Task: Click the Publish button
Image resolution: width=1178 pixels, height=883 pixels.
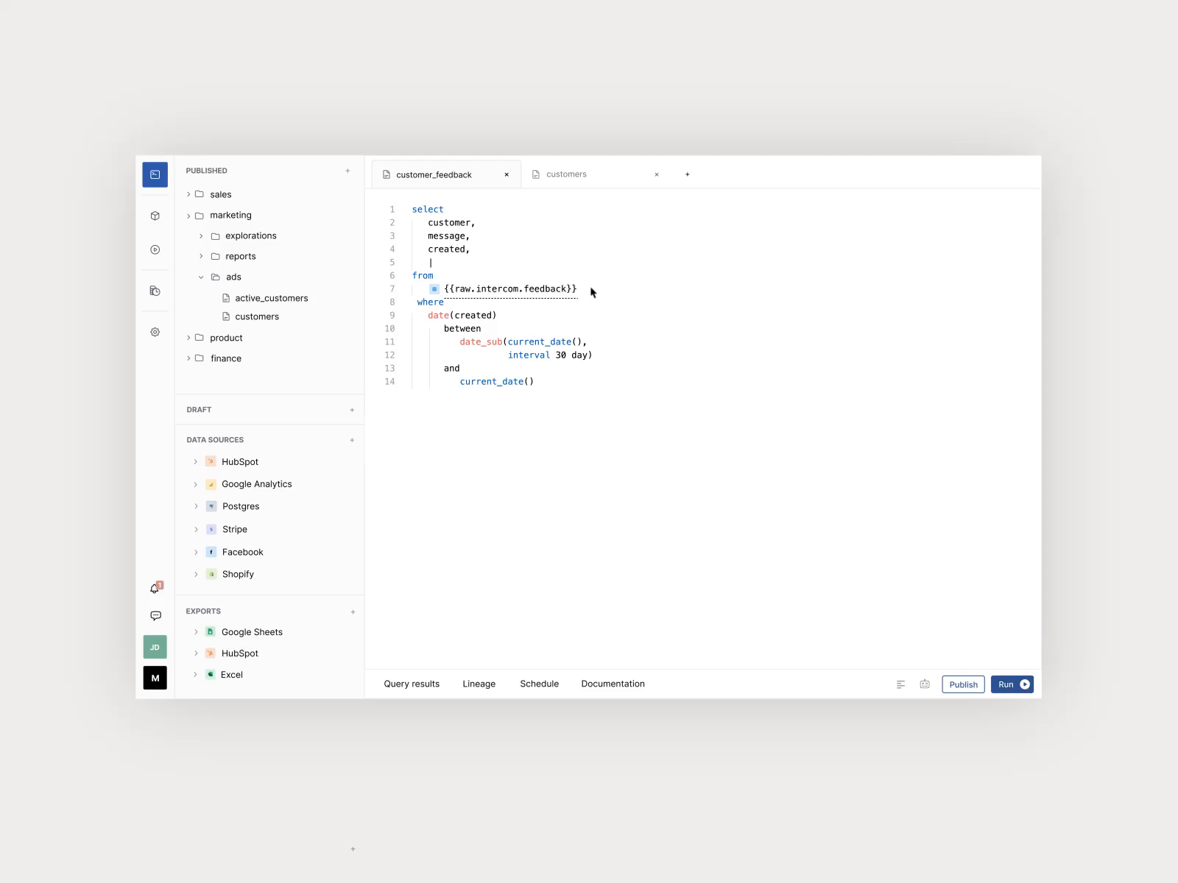Action: pyautogui.click(x=962, y=684)
